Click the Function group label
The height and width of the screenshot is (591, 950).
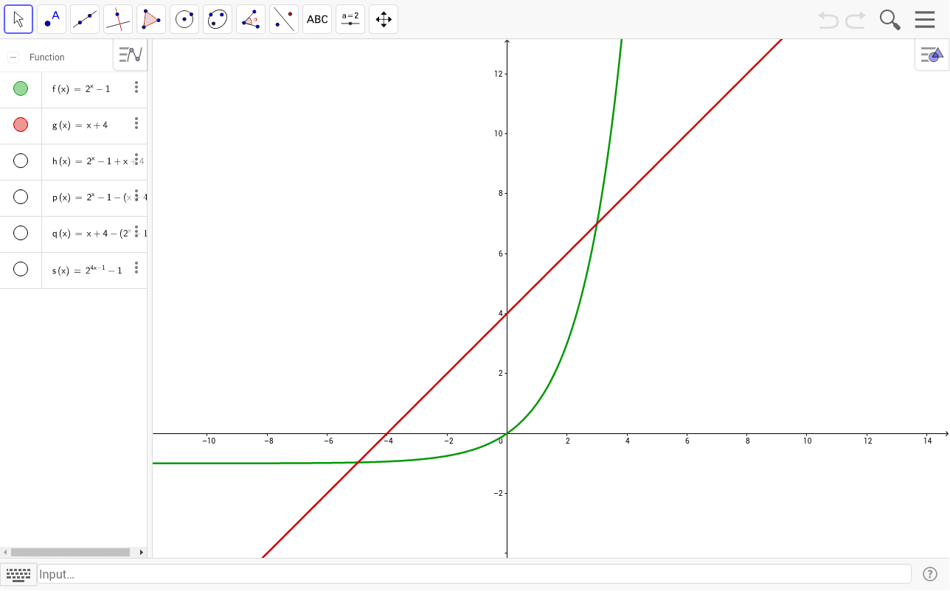click(x=47, y=57)
